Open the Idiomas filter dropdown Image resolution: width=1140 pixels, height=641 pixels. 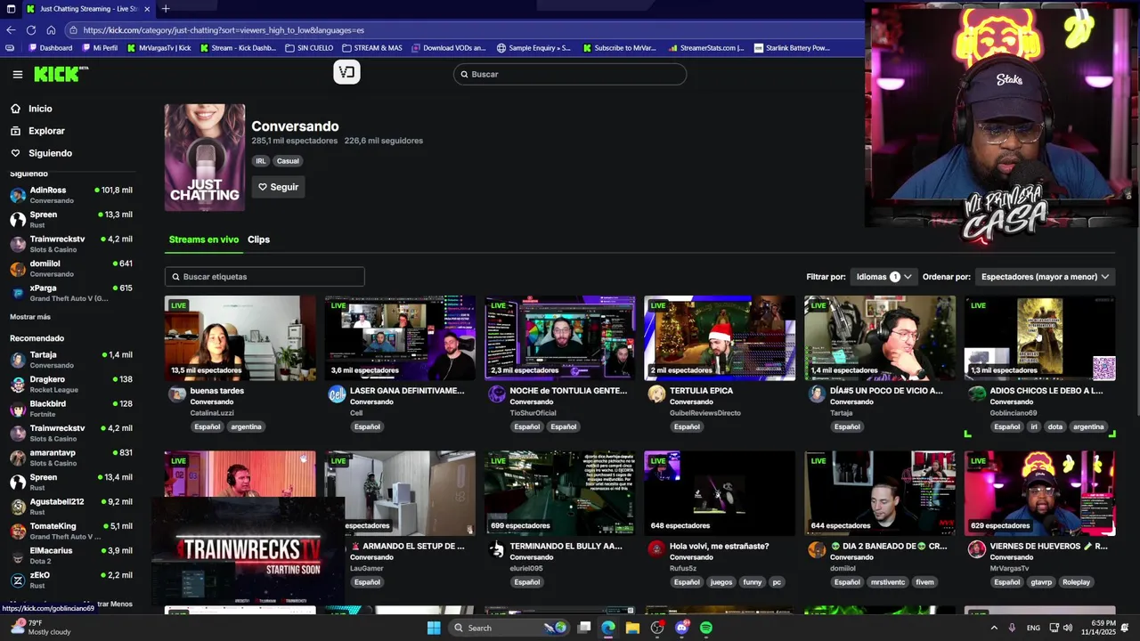[883, 277]
